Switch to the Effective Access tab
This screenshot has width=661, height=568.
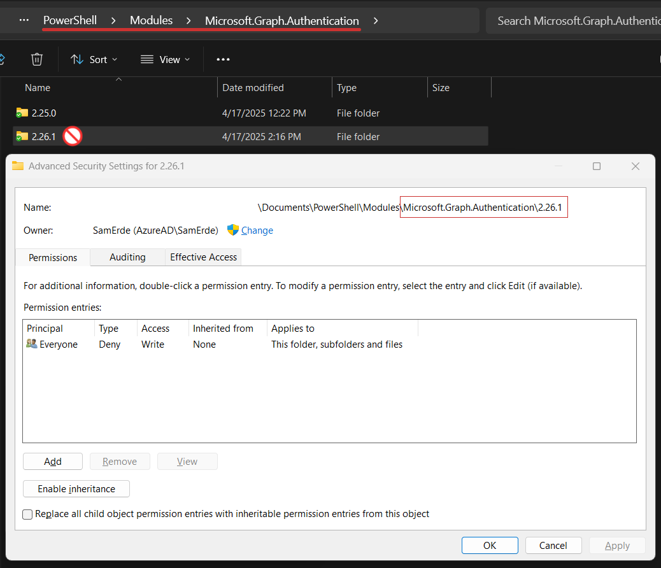[x=203, y=257]
